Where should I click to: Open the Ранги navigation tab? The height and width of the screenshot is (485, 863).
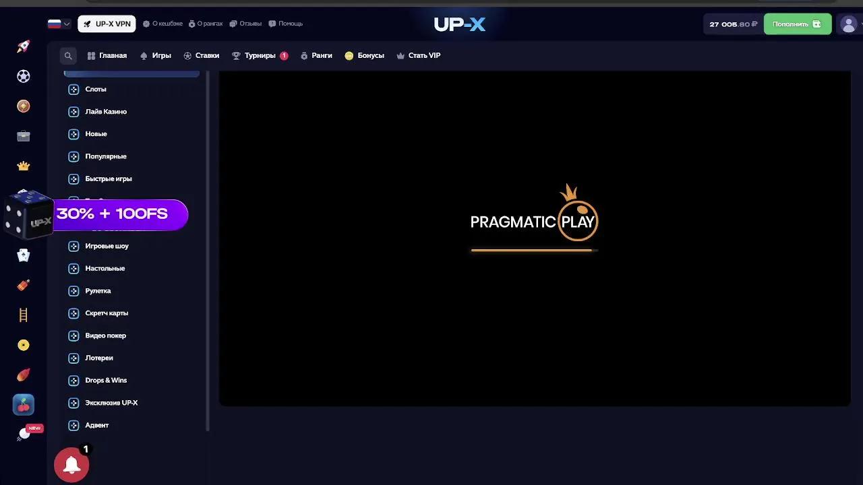316,56
